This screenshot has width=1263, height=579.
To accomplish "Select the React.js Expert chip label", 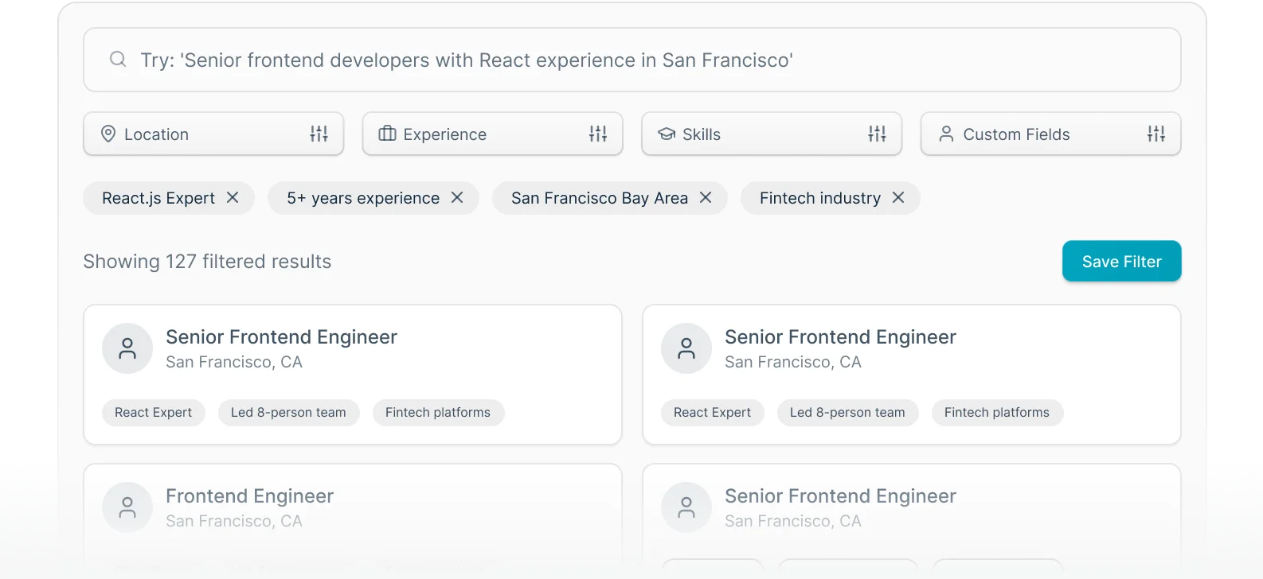I will coord(158,198).
